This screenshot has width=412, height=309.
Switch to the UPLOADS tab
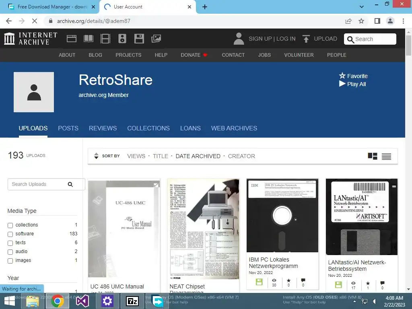coord(33,128)
